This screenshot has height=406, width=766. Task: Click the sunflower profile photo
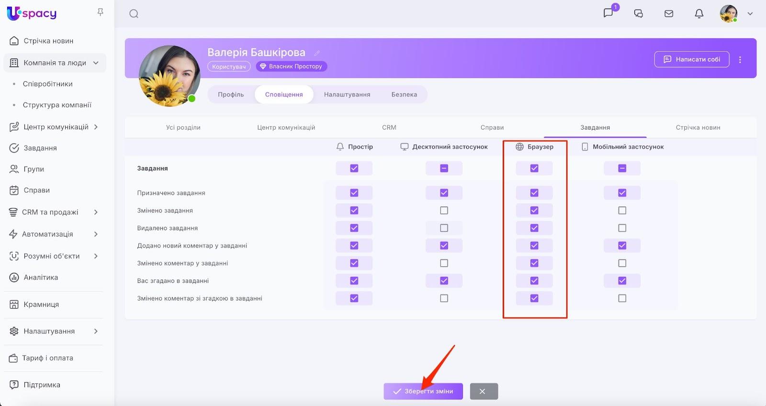pyautogui.click(x=169, y=76)
